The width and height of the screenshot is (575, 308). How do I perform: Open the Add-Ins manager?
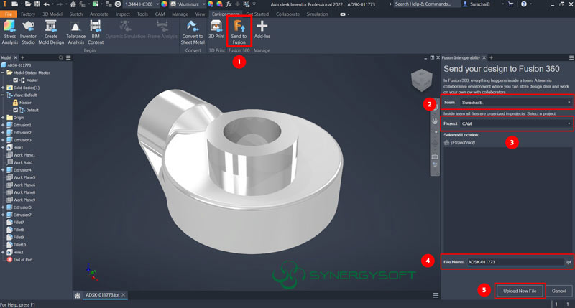coord(262,29)
